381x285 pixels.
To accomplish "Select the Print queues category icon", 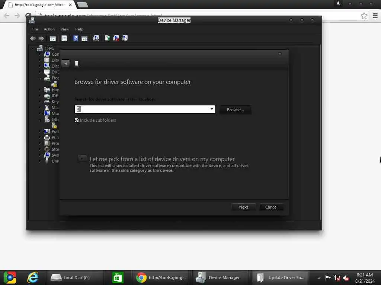I will [47, 137].
